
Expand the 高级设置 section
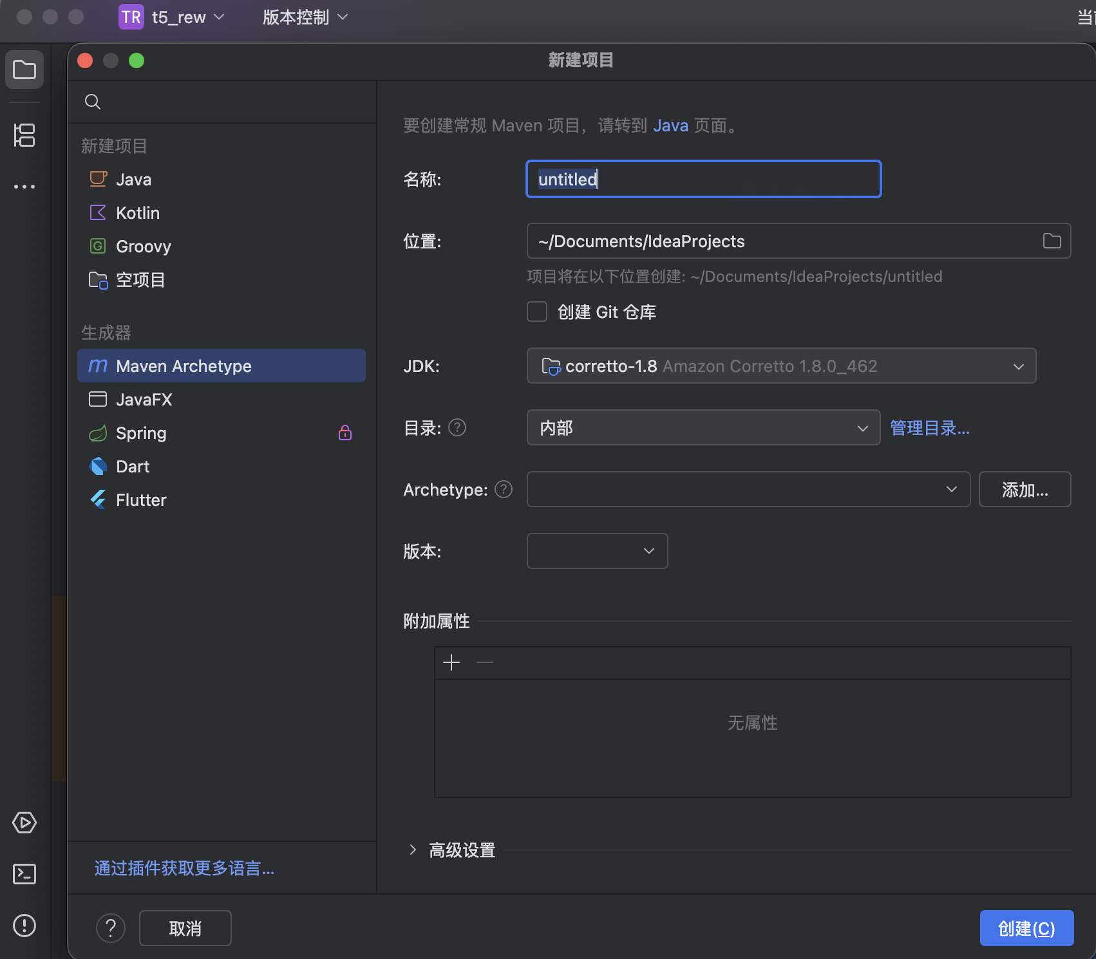[413, 850]
